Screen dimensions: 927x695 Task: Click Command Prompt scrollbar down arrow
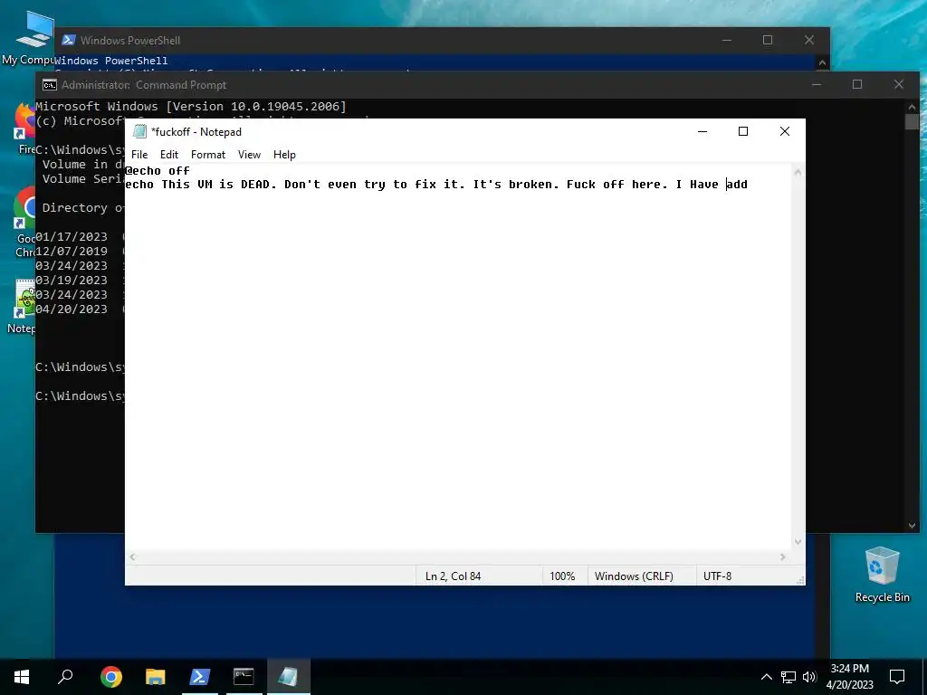pyautogui.click(x=912, y=526)
